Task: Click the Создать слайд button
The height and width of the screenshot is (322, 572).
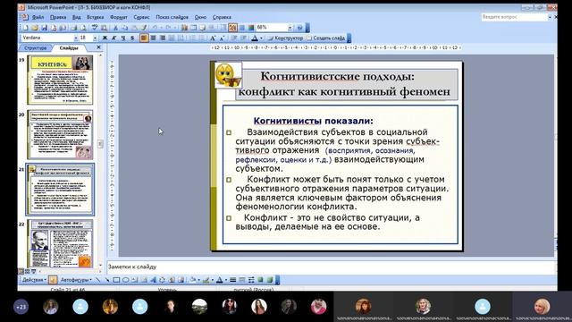Action: (x=325, y=38)
